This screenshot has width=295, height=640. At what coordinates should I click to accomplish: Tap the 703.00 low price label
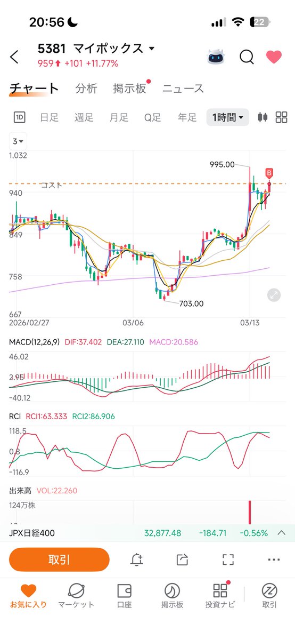(191, 303)
